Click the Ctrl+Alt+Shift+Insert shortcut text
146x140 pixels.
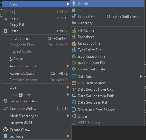(x=124, y=17)
